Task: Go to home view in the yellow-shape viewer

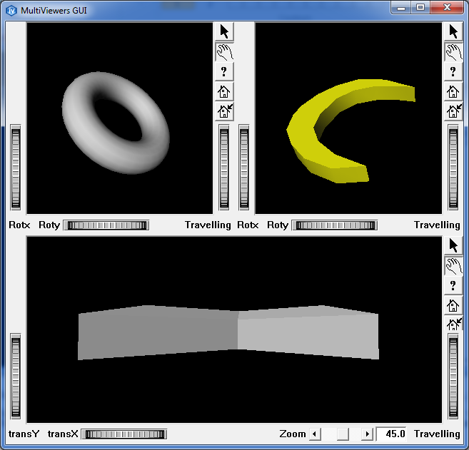Action: 453,92
